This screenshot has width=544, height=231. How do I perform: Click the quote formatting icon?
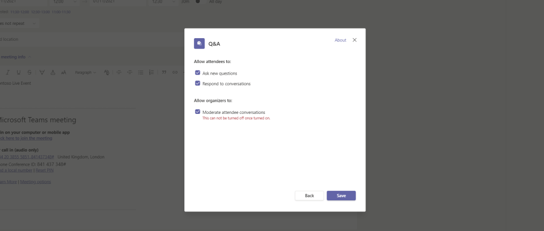(x=164, y=72)
